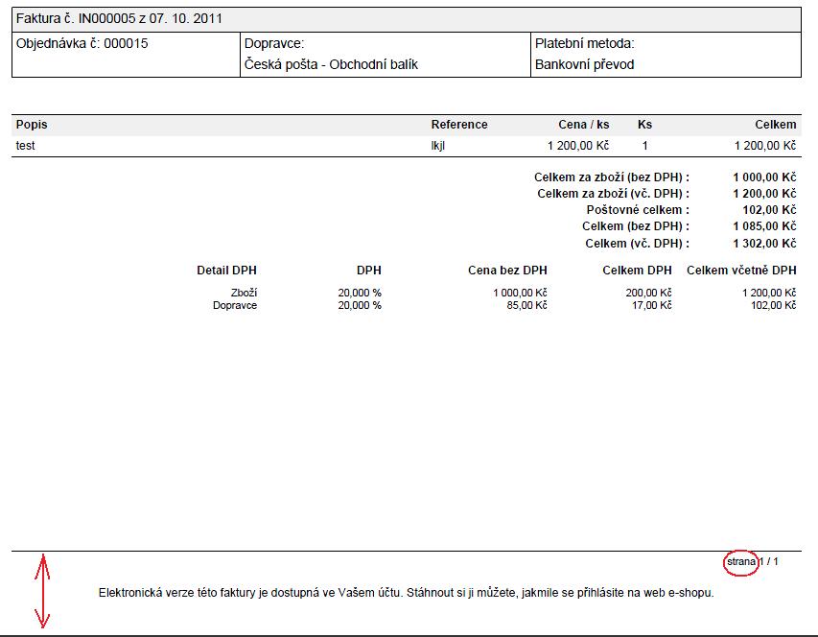Click the 'Celkem' column header in the items table
The image size is (818, 637).
pyautogui.click(x=775, y=125)
